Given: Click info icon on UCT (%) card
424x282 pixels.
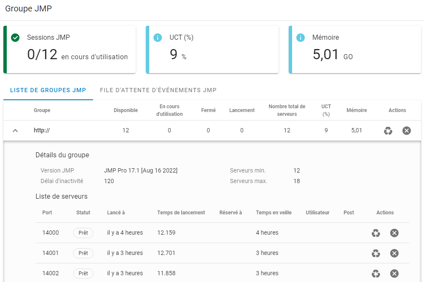Looking at the screenshot, I should (x=158, y=38).
